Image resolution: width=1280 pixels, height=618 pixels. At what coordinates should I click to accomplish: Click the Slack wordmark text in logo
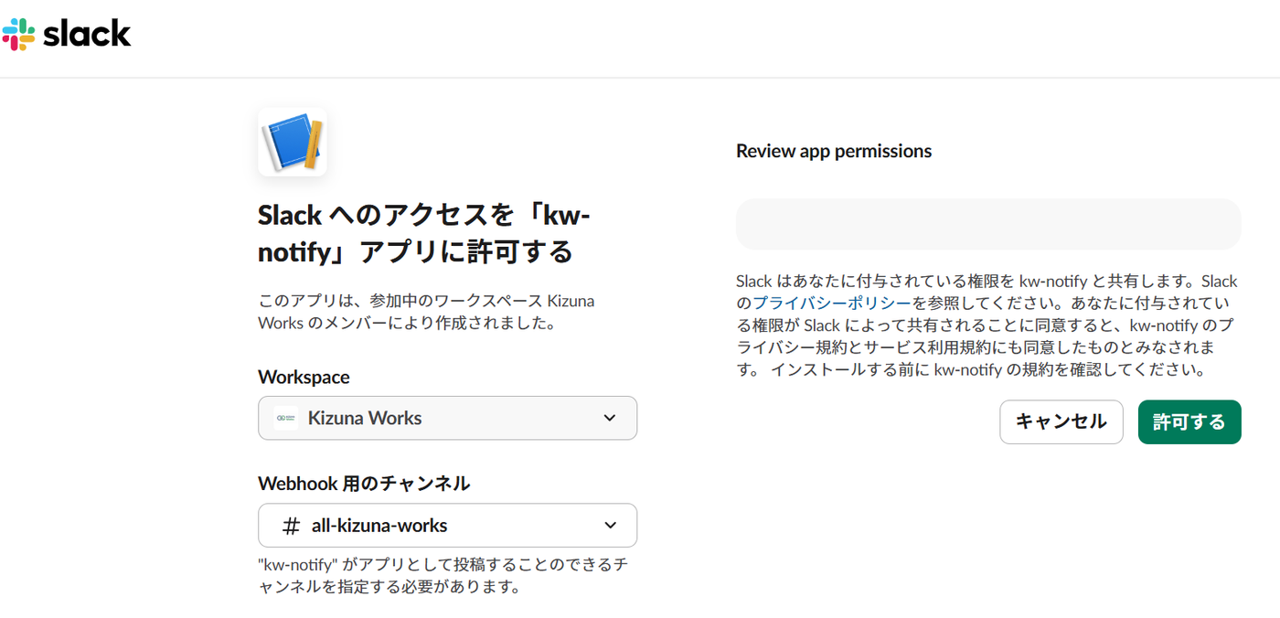[x=87, y=34]
